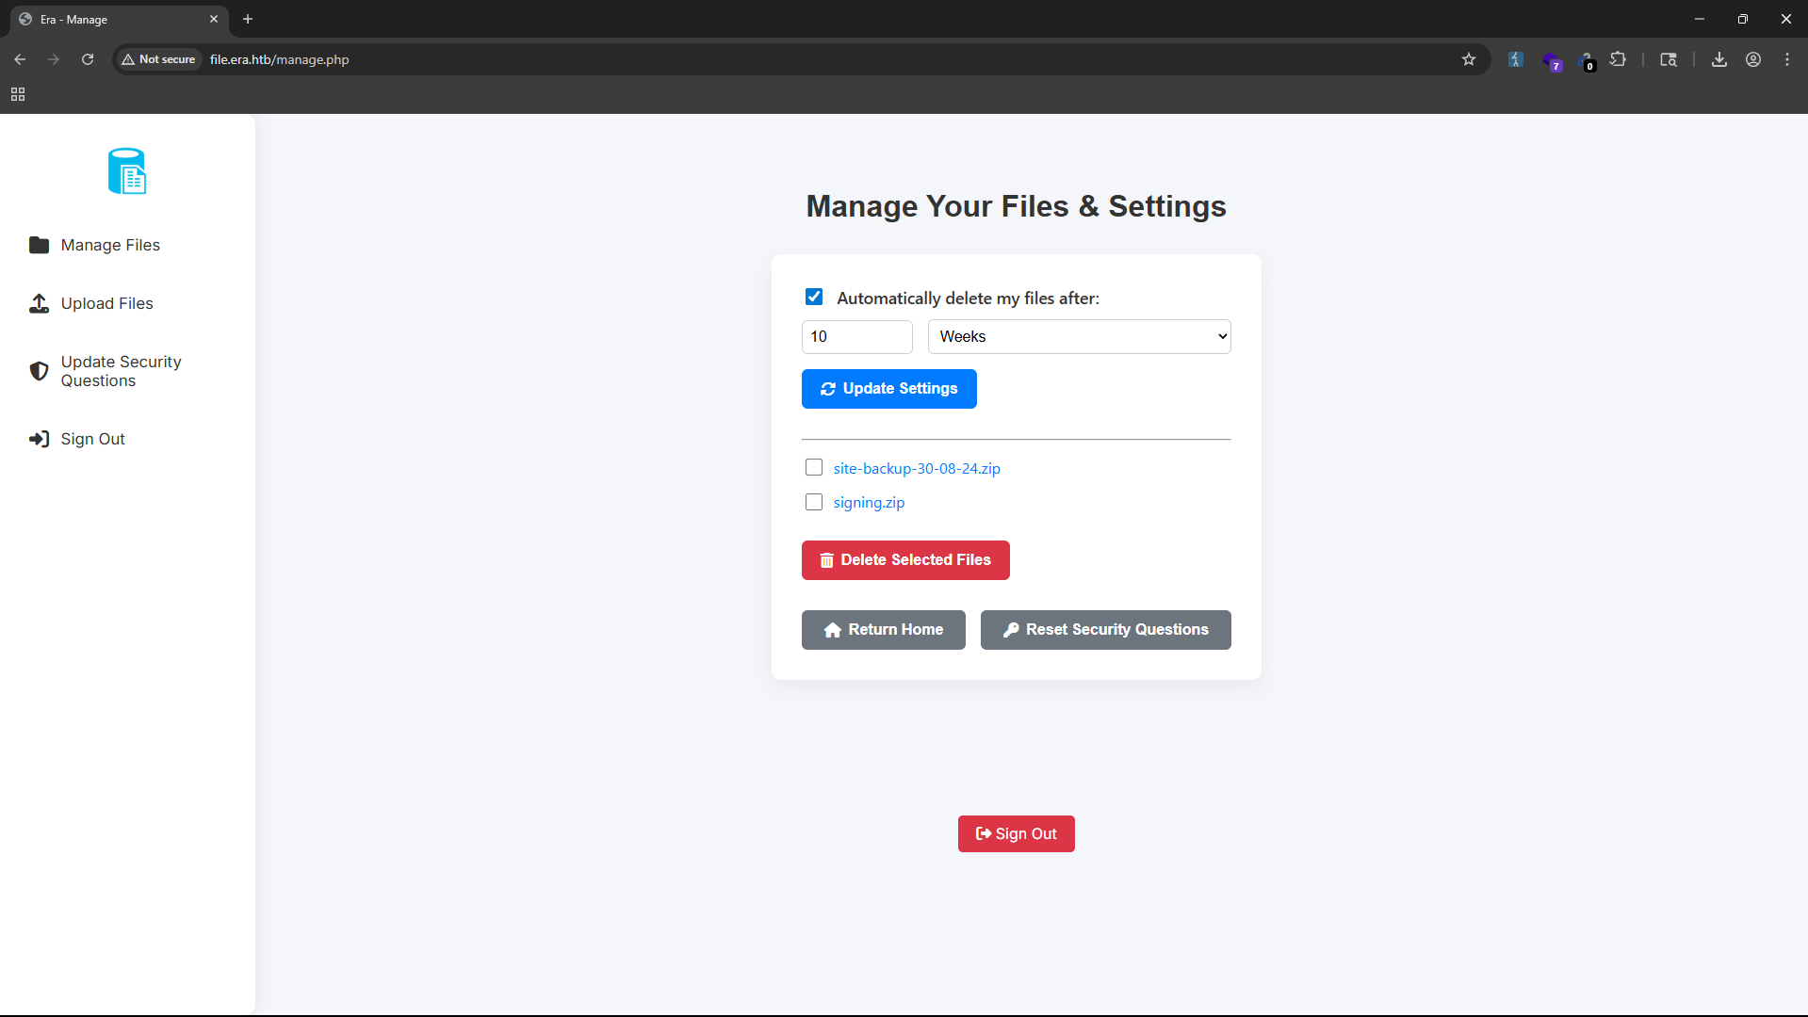The height and width of the screenshot is (1017, 1808).
Task: Reload the page with refresh icon
Action: point(88,59)
